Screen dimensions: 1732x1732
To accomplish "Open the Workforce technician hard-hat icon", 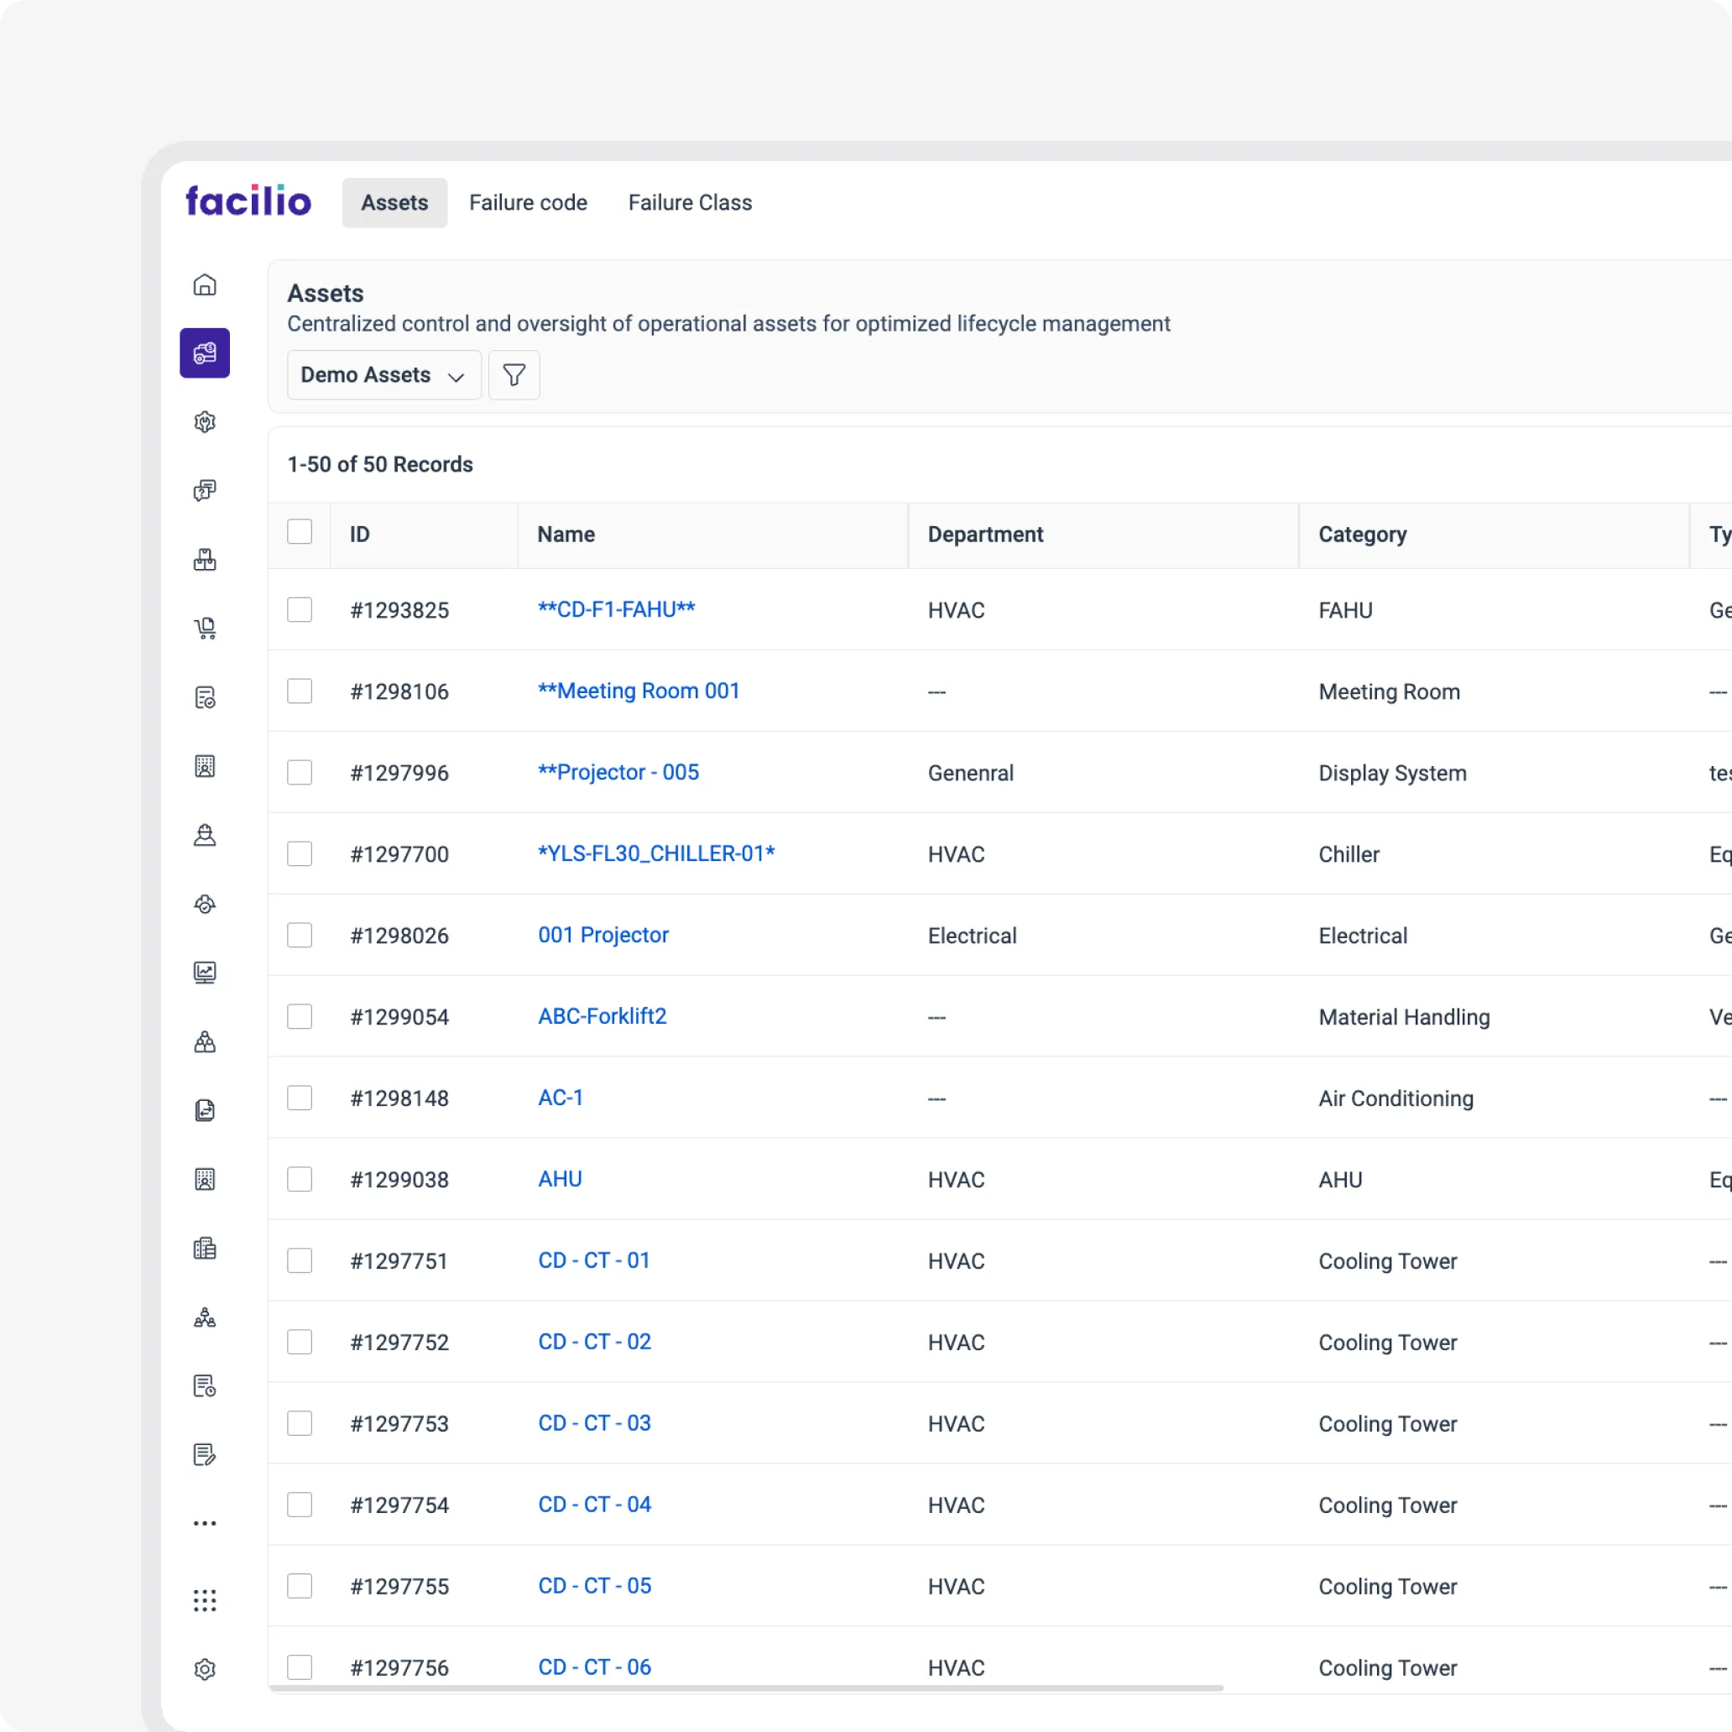I will 206,836.
